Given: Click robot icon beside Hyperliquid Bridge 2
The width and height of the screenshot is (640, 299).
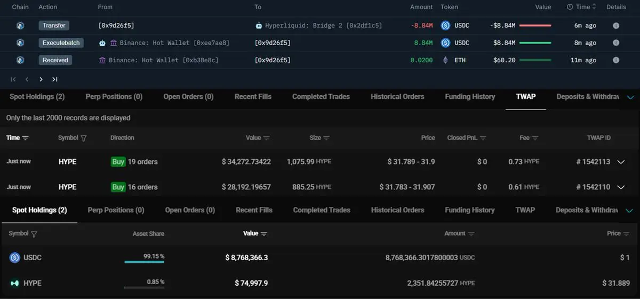Looking at the screenshot, I should [259, 26].
